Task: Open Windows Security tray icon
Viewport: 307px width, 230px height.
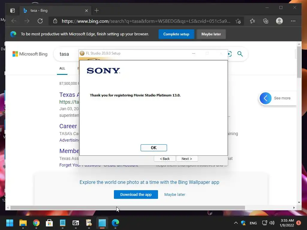Action: click(243, 223)
